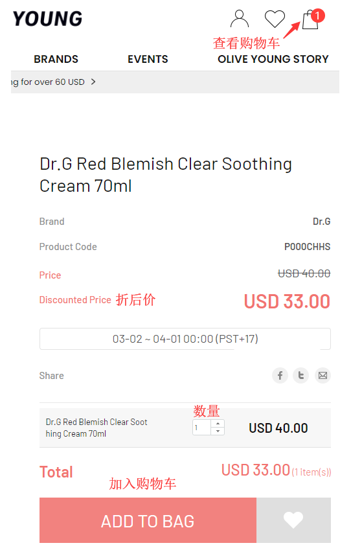Open the user account icon
The width and height of the screenshot is (351, 552).
(x=240, y=19)
